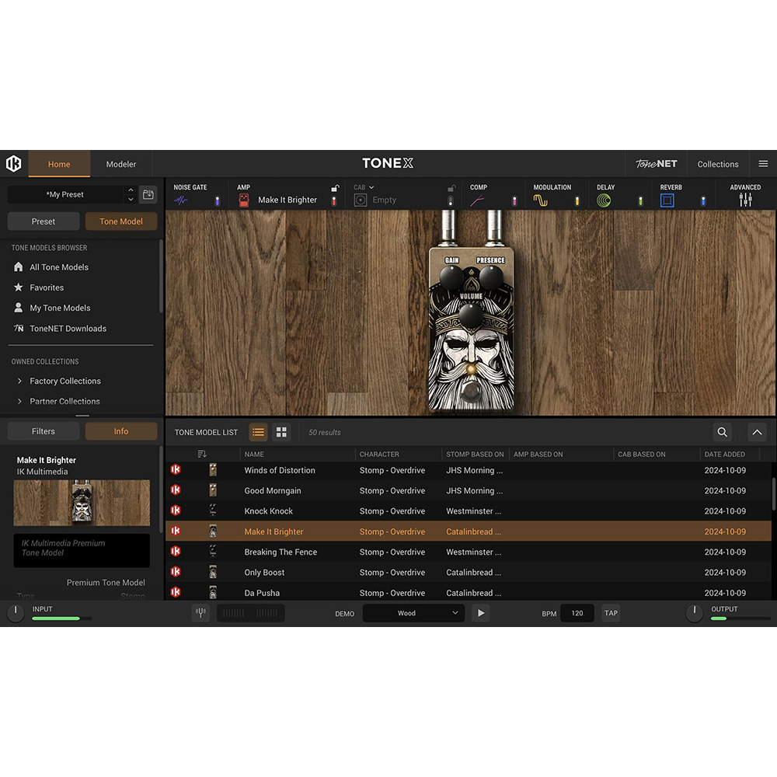Adjust the INPUT knob
The height and width of the screenshot is (777, 777).
pos(16,613)
